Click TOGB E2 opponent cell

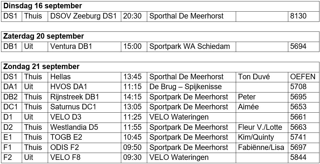click(x=84, y=137)
